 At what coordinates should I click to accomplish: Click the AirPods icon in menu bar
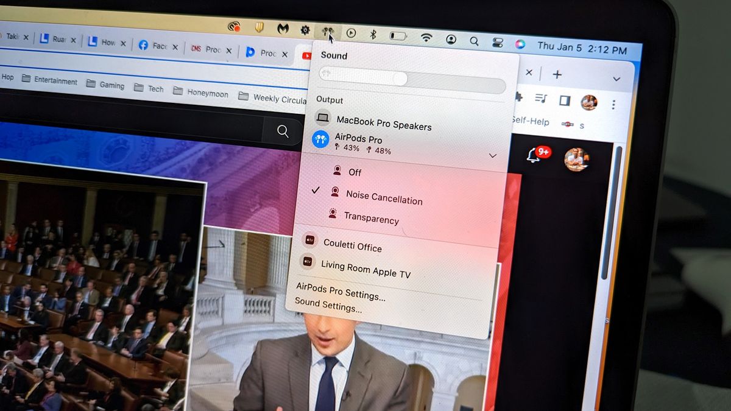(x=328, y=32)
